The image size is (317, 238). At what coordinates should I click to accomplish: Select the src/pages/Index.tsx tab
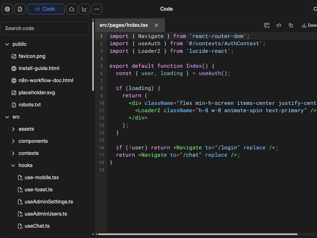pyautogui.click(x=124, y=25)
